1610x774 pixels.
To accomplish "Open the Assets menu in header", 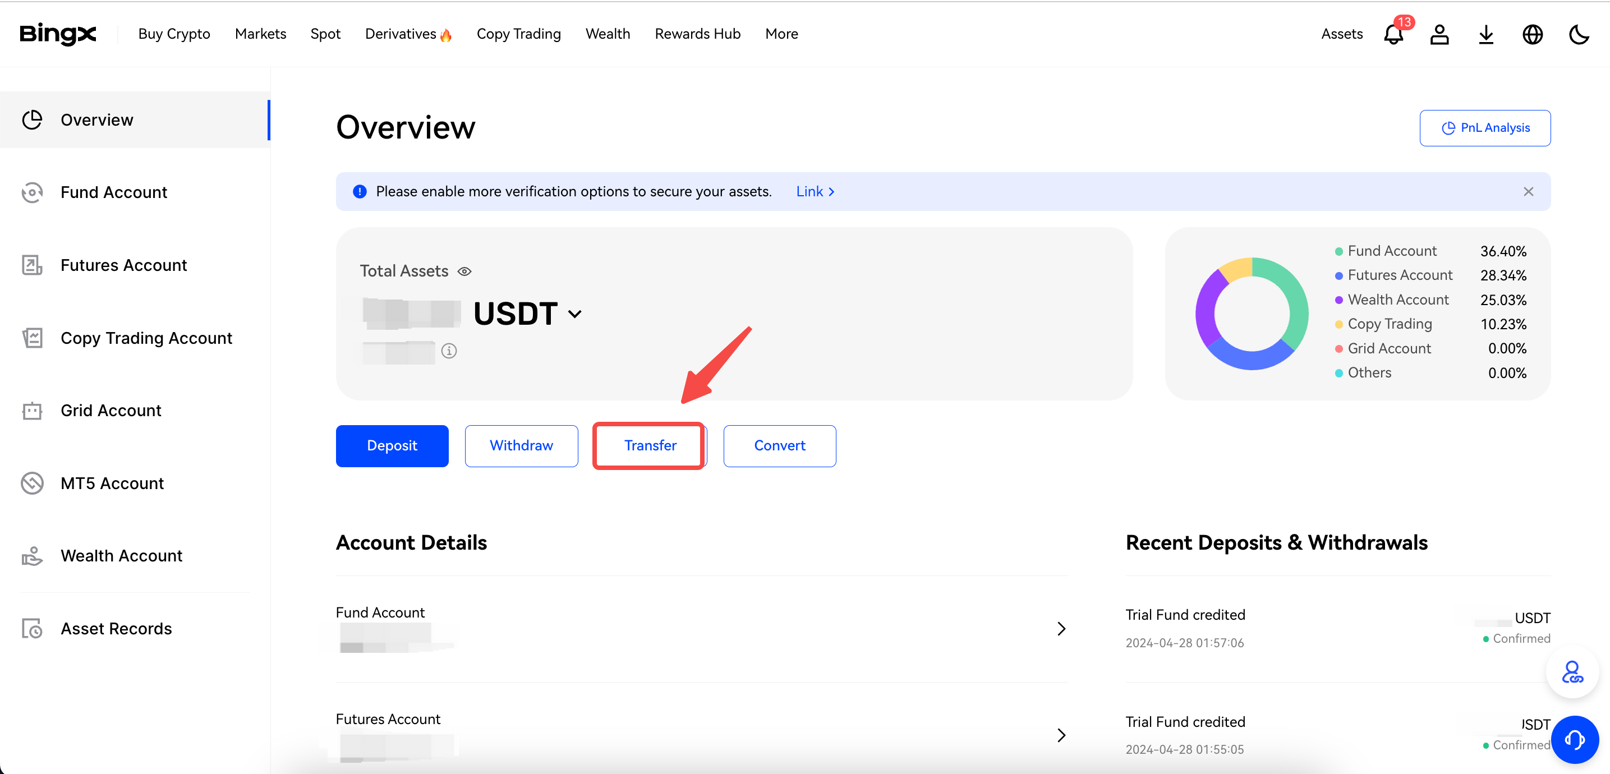I will coord(1342,34).
